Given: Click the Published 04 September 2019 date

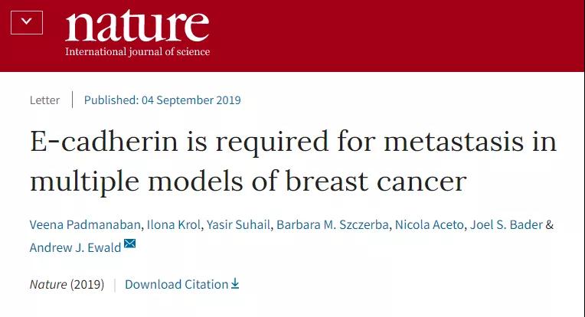Looking at the screenshot, I should 162,100.
